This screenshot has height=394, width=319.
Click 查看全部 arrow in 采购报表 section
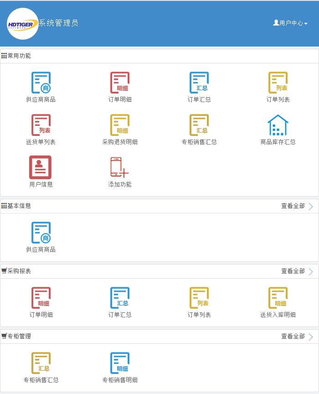click(x=310, y=272)
